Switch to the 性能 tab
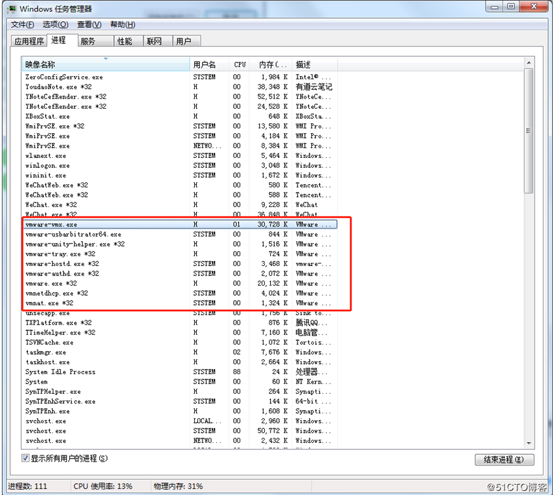The height and width of the screenshot is (495, 554). pos(125,42)
